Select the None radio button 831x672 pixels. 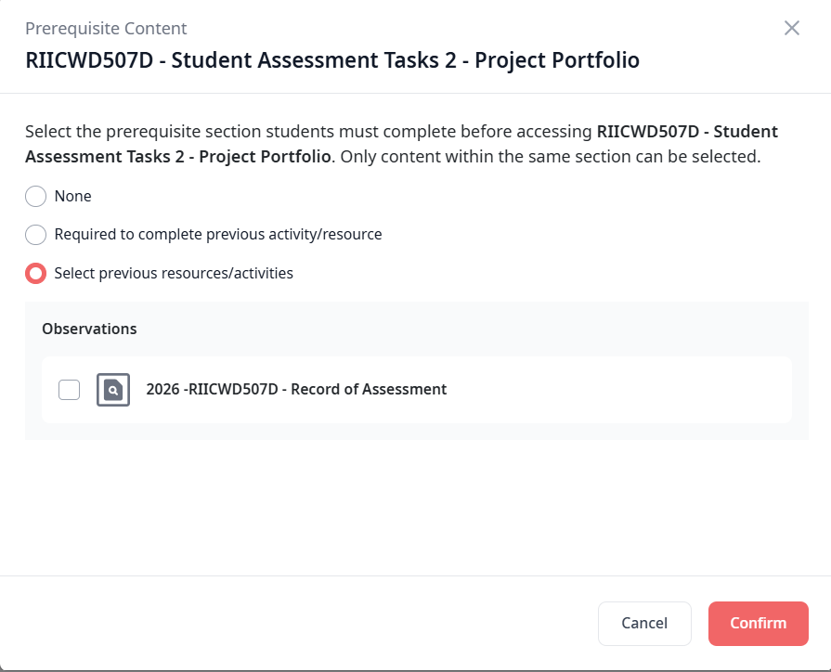35,196
